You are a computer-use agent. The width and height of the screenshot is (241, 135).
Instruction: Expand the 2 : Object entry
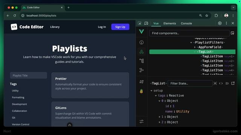159,122
